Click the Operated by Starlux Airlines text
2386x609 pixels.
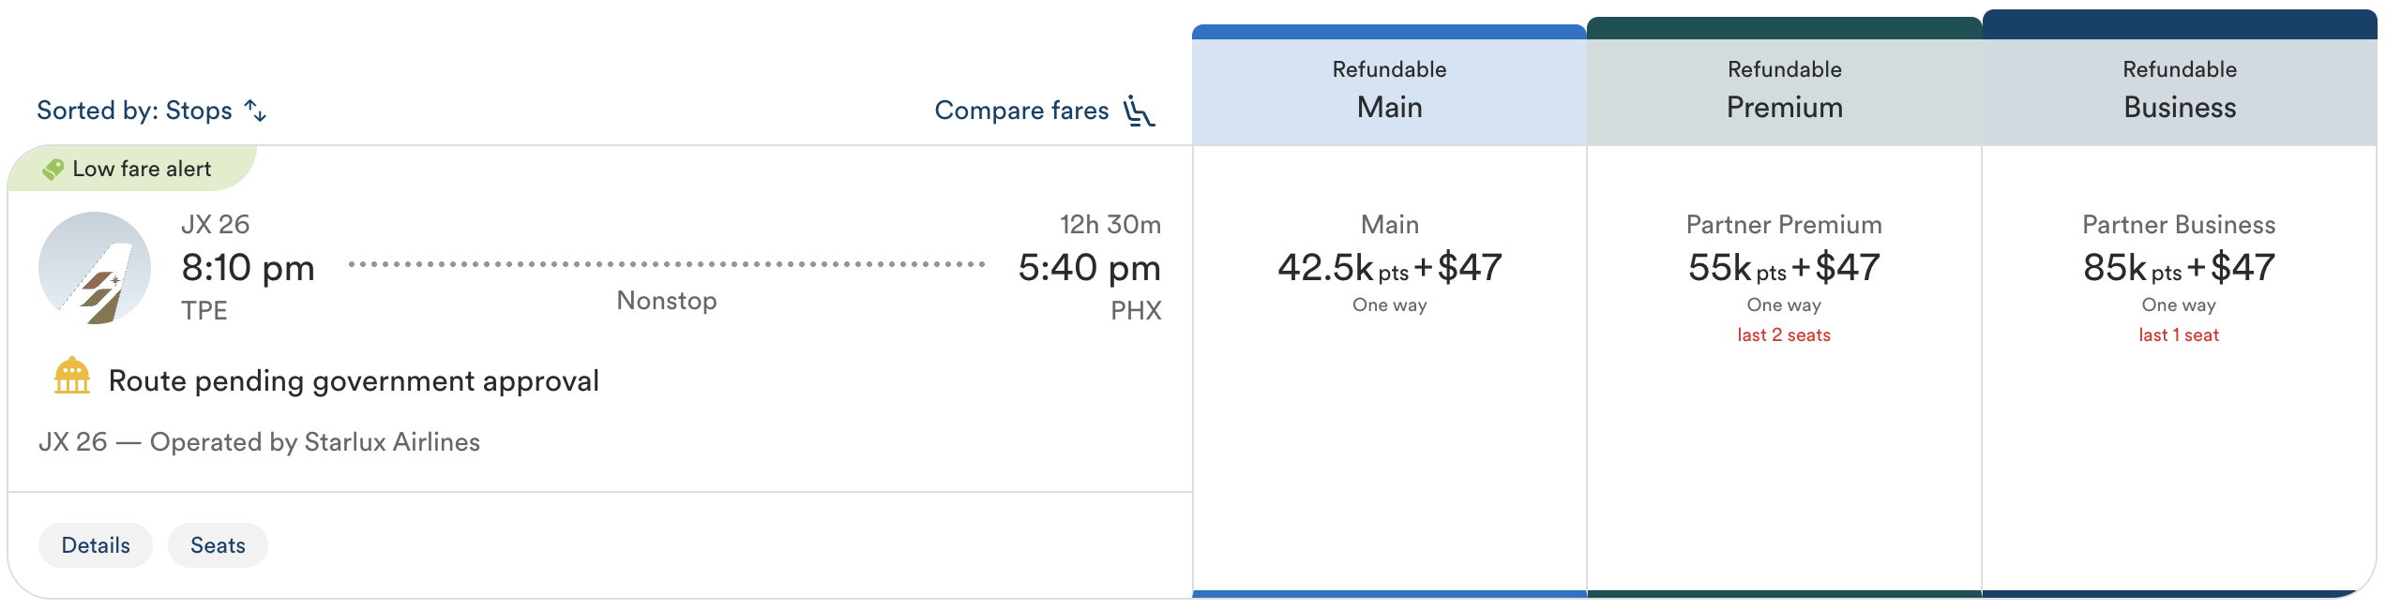click(x=315, y=442)
